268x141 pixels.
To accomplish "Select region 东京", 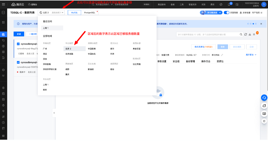I will point(112,54).
